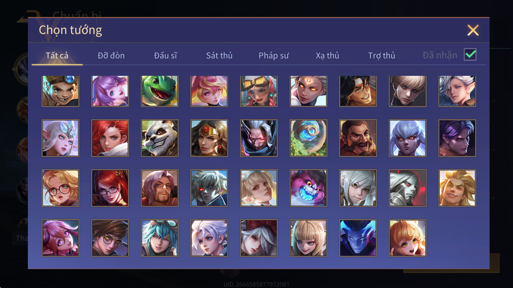This screenshot has width=513, height=288.
Task: Choose the blonde girl with round glasses
Action: 60,188
